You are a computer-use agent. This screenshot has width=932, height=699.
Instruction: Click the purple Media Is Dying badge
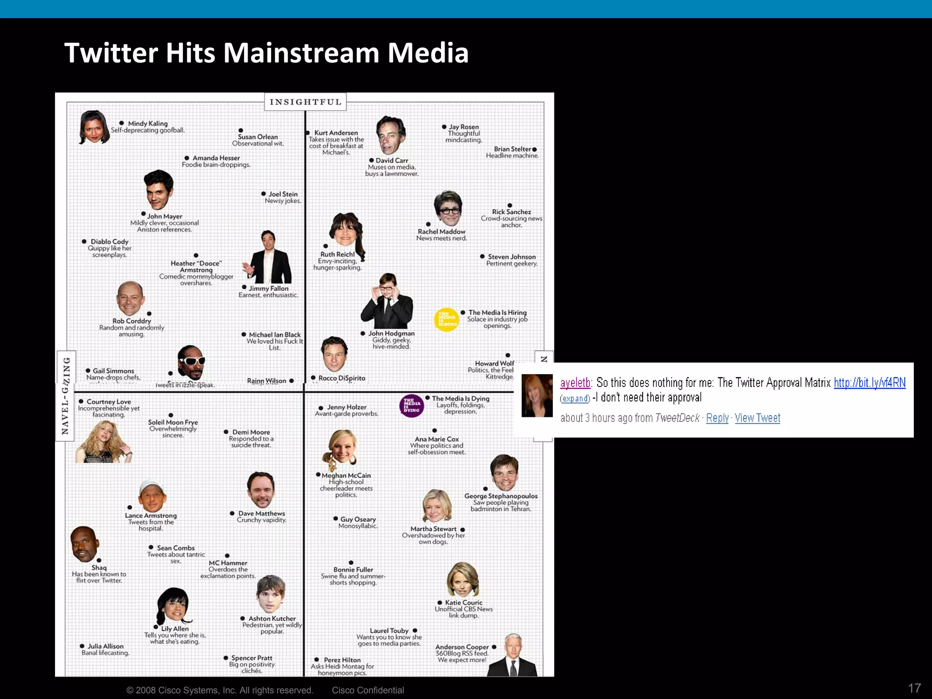tap(411, 405)
